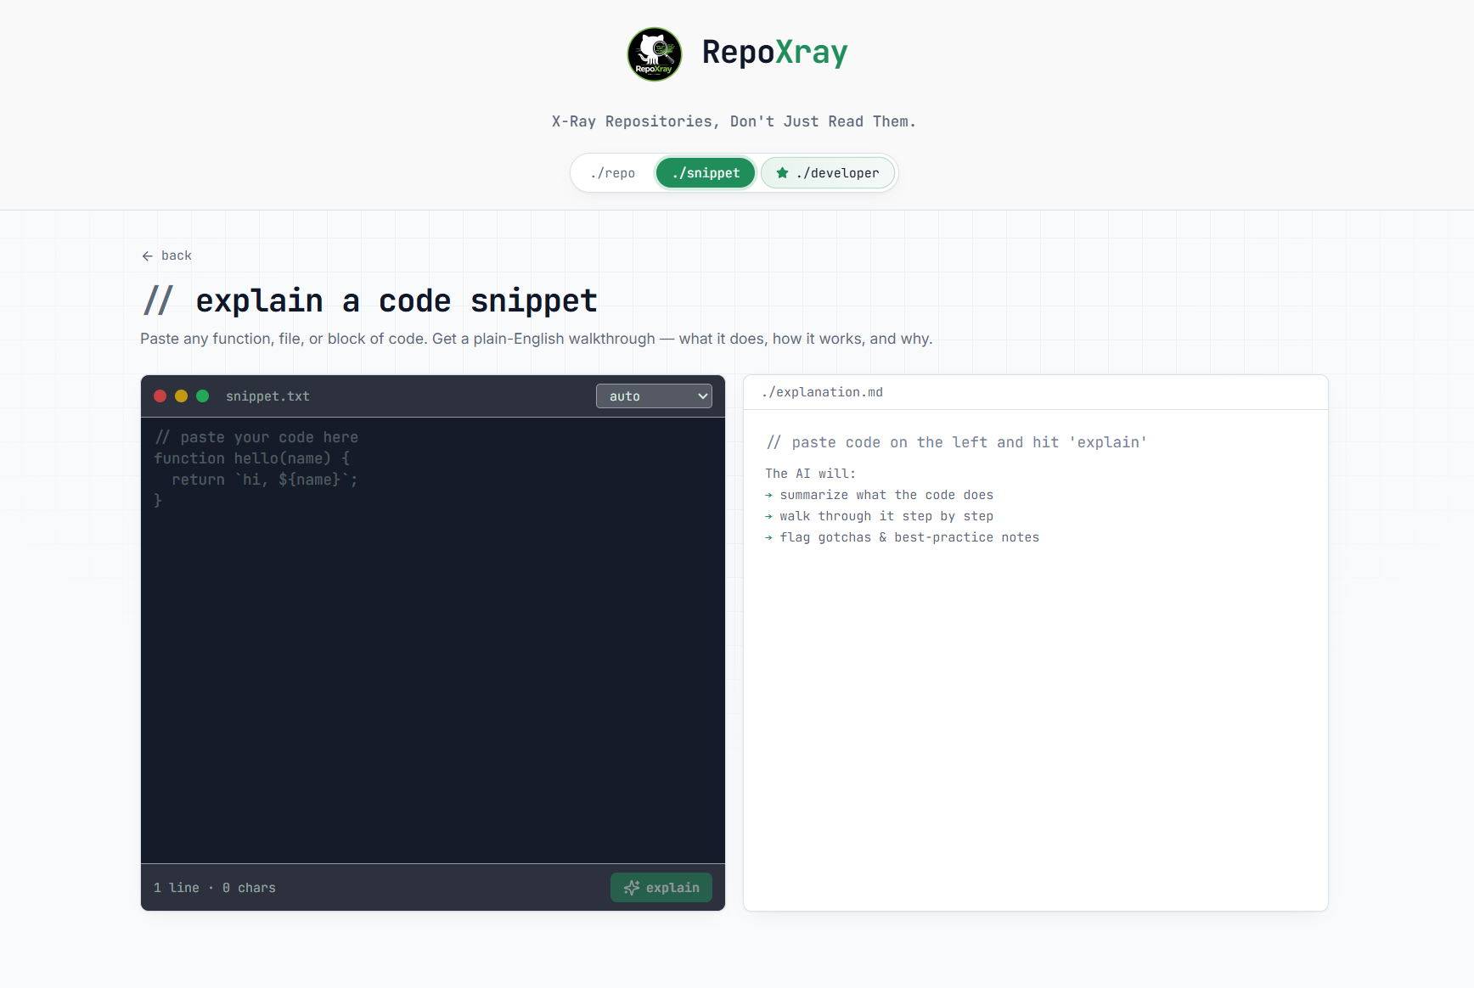Screen dimensions: 1474x988
Task: Click the '1 line · 0 chars' status
Action: pos(215,888)
